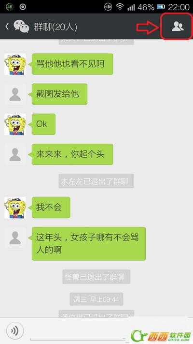This screenshot has width=193, height=344.
Task: Tap the '我不会' chat bubble
Action: [x=51, y=208]
